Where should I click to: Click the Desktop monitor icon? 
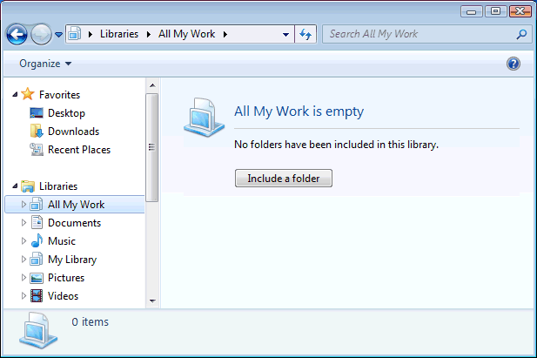click(x=37, y=113)
